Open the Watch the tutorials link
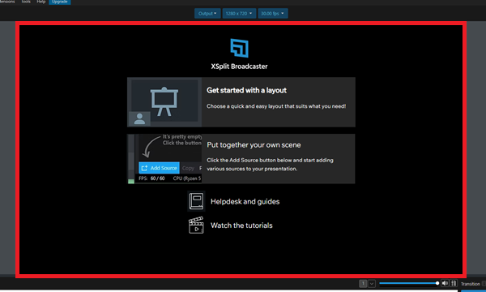 click(241, 225)
